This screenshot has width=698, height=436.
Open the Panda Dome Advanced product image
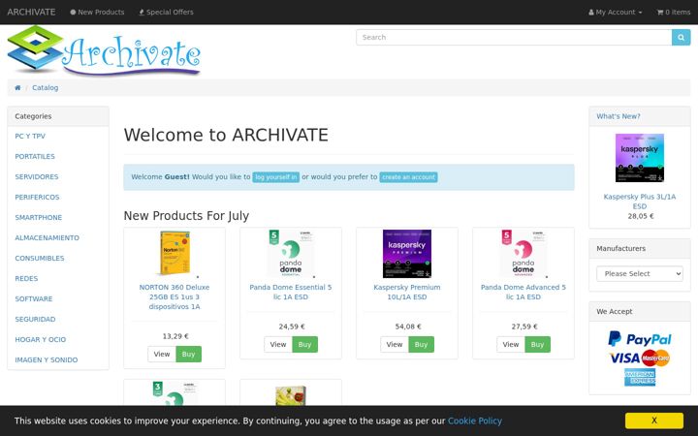tap(523, 253)
